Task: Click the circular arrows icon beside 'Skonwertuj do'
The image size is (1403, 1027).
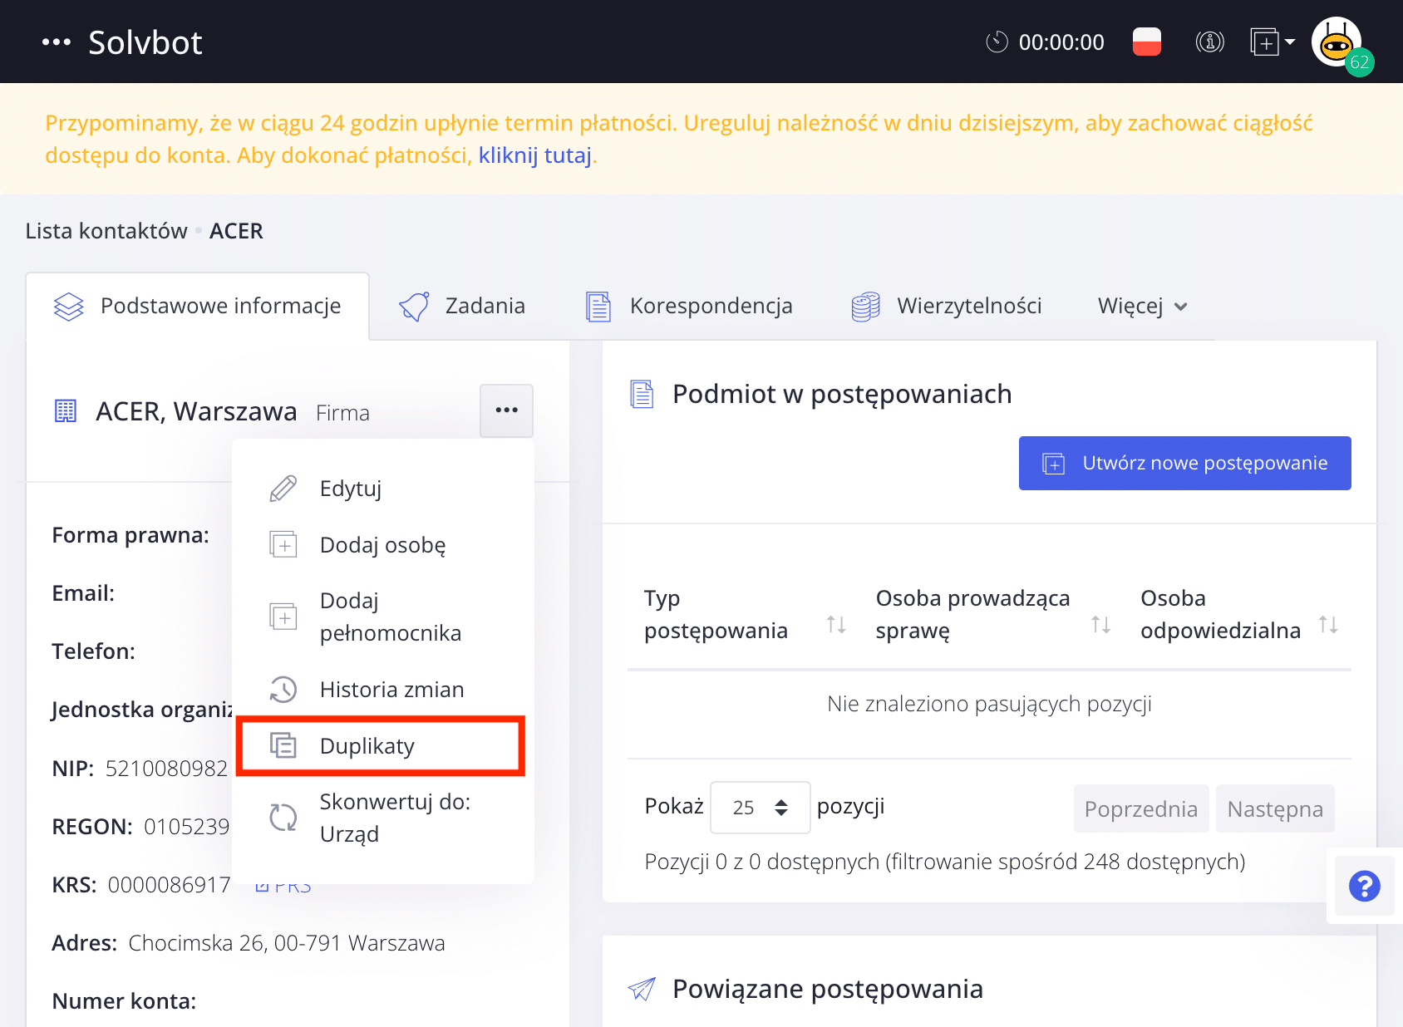Action: coord(283,818)
